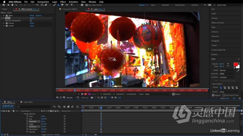Select the third Clone preset stamp
The width and height of the screenshot is (243, 136).
pyautogui.click(x=229, y=88)
